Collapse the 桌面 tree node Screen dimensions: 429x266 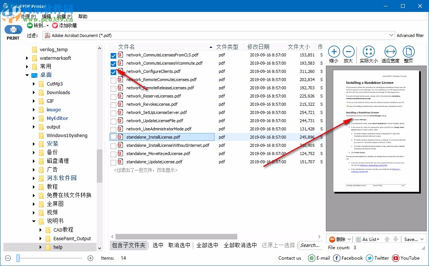pyautogui.click(x=27, y=75)
